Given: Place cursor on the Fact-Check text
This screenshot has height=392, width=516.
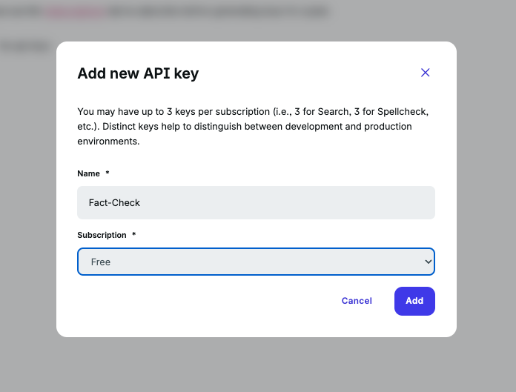Looking at the screenshot, I should click(114, 202).
